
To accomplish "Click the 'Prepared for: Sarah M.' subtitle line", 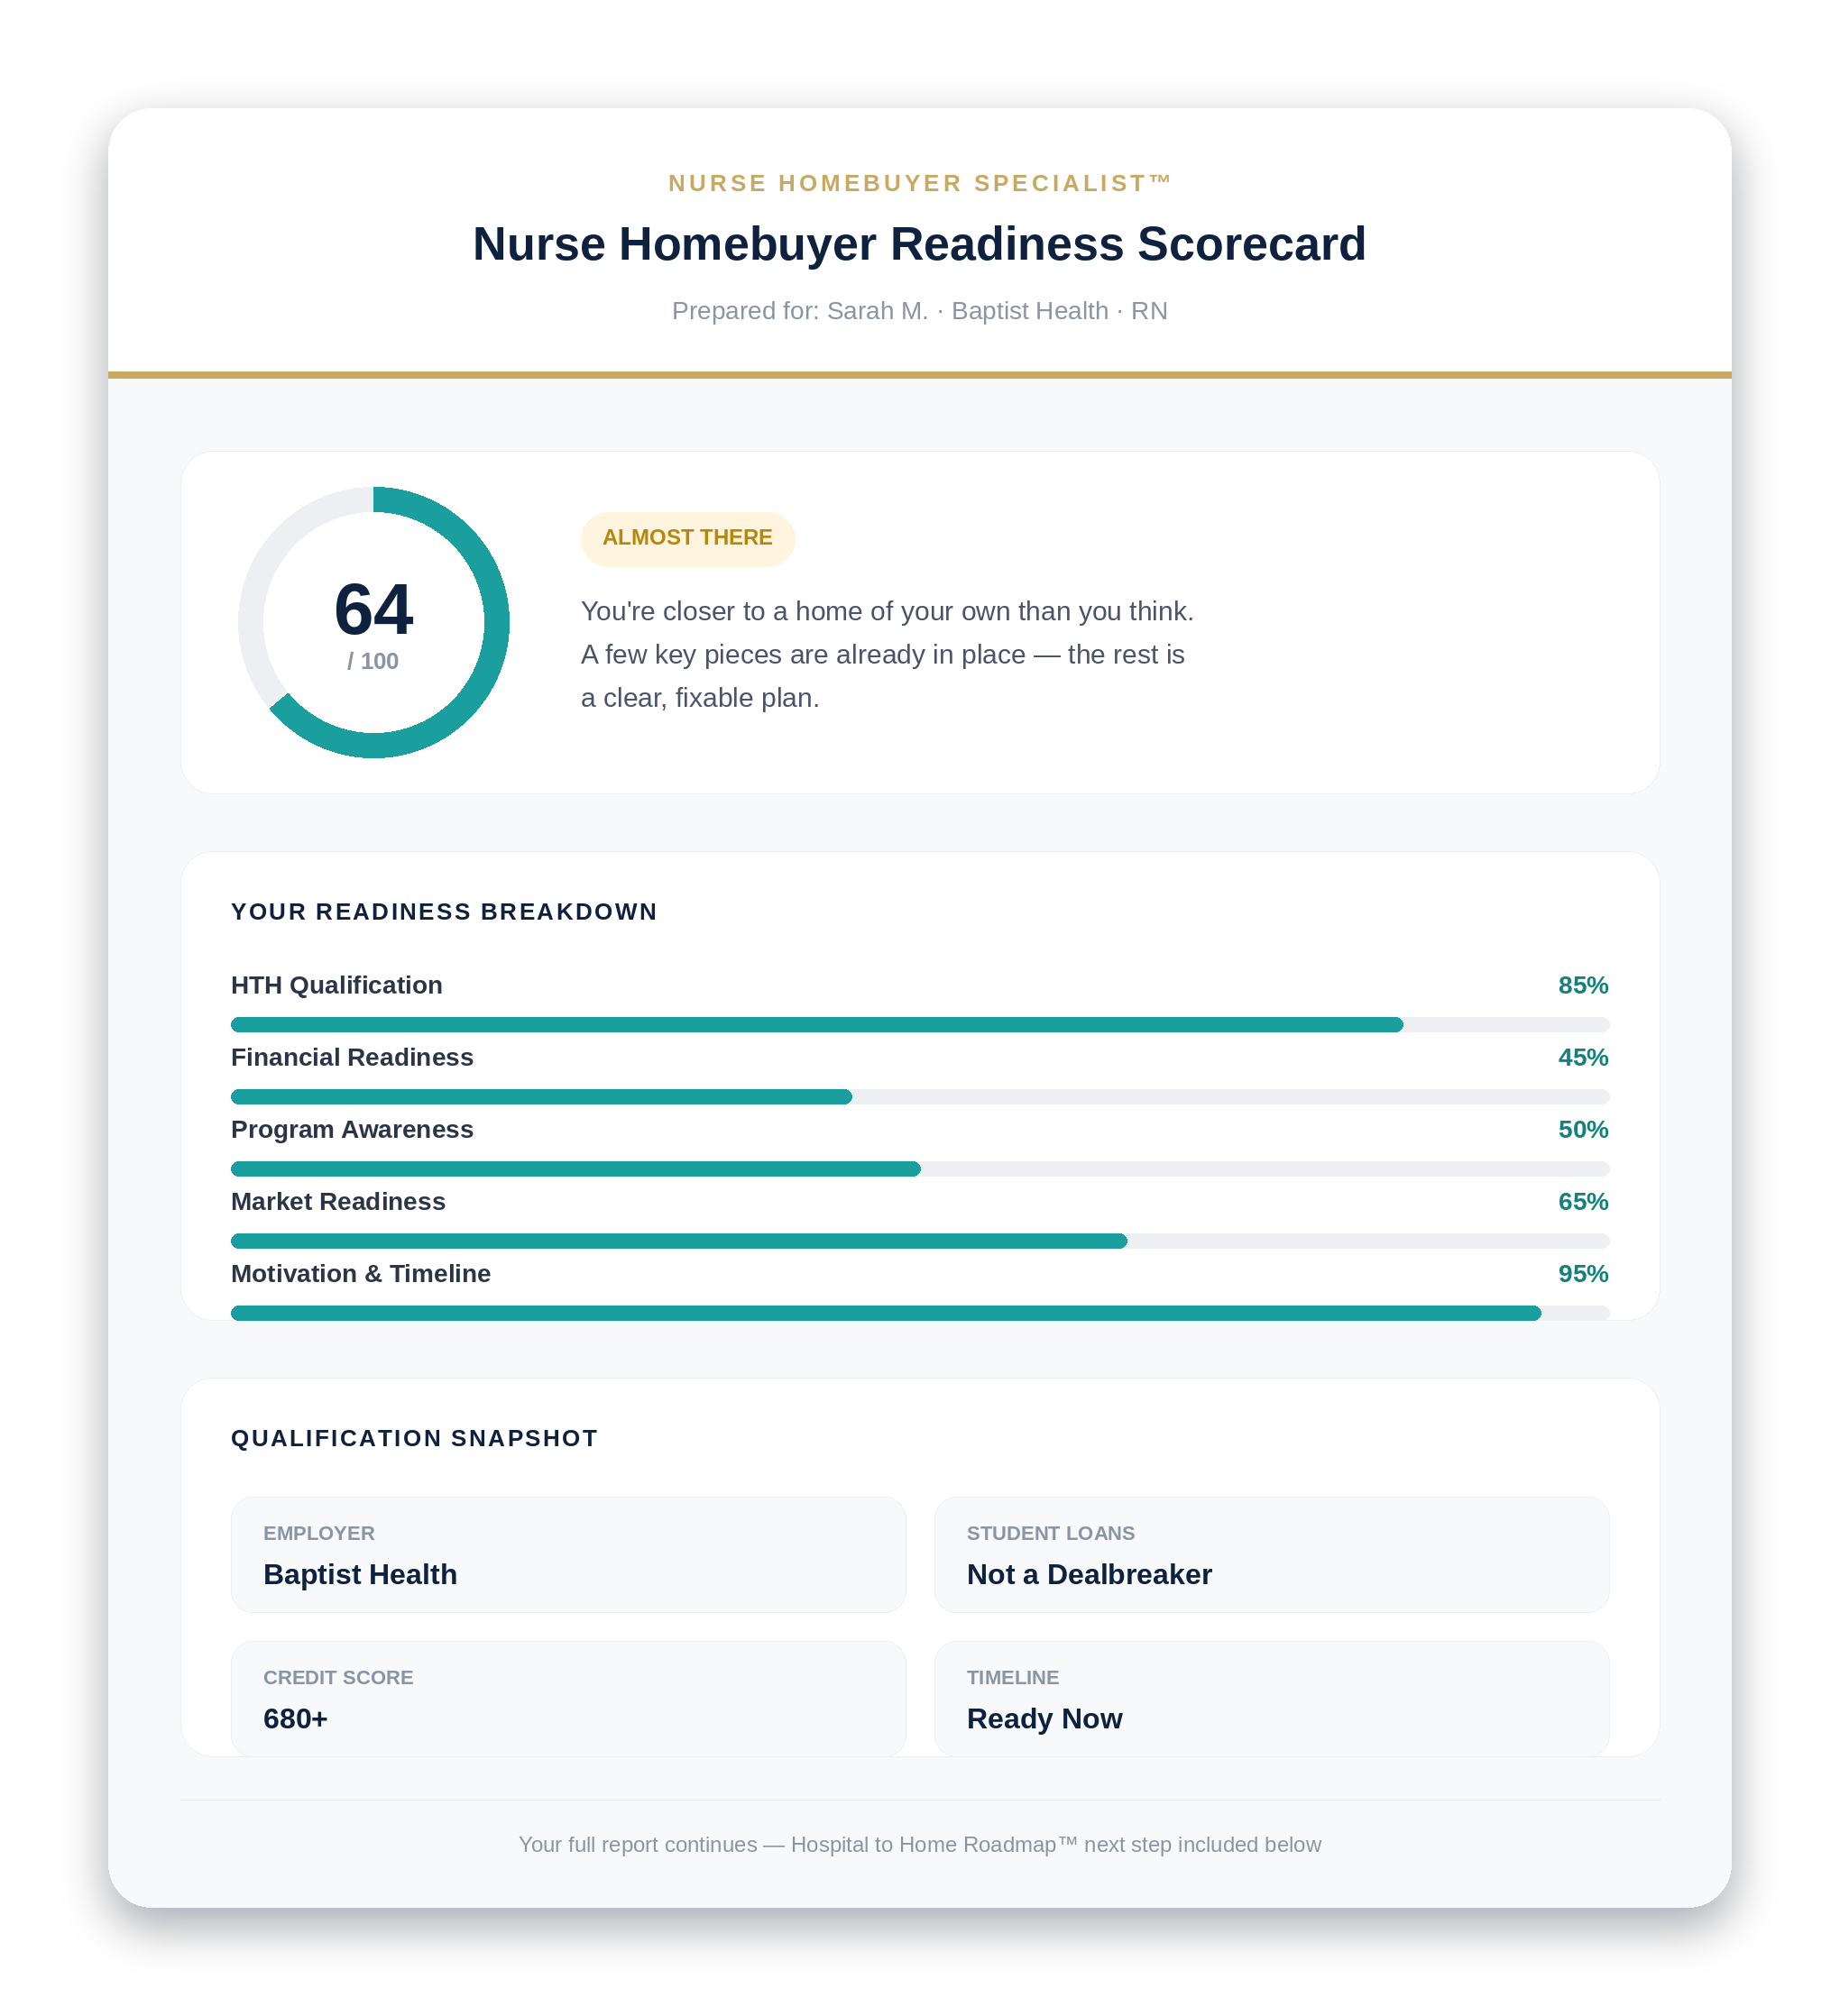I will tap(919, 311).
